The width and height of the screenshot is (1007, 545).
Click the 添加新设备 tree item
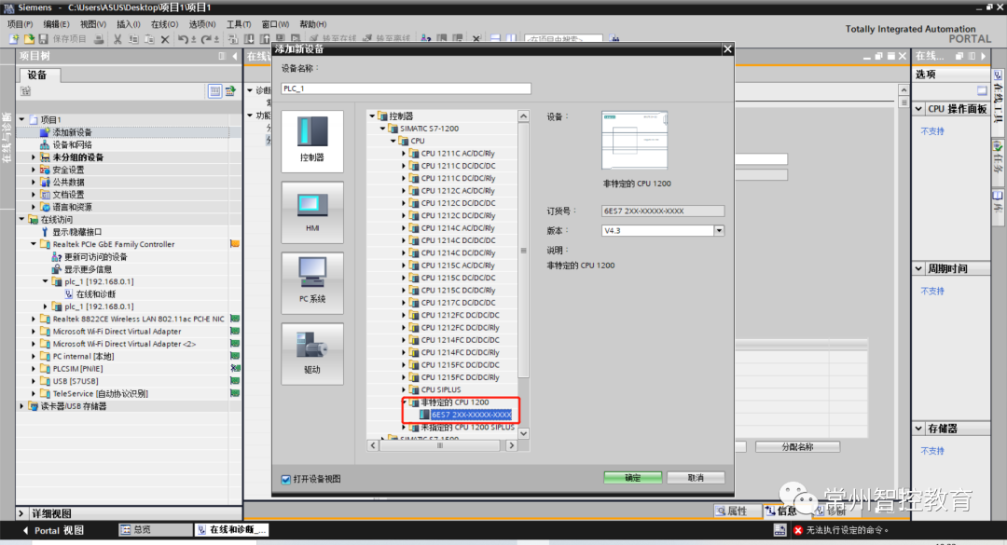pos(72,132)
